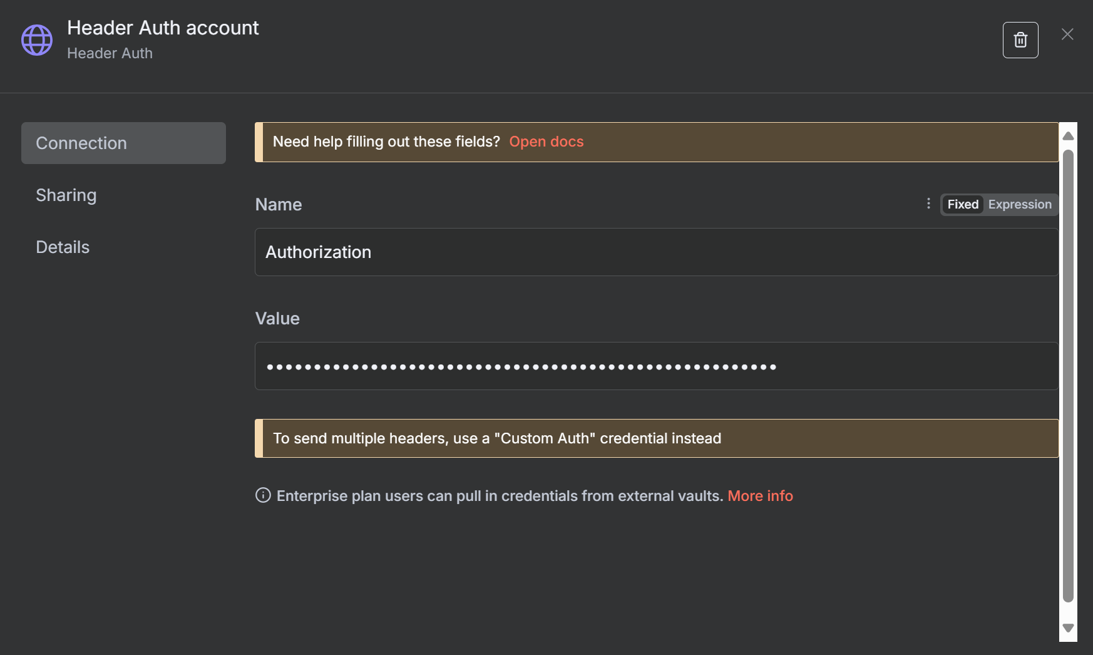Click the Value field label
The height and width of the screenshot is (655, 1093).
(277, 319)
